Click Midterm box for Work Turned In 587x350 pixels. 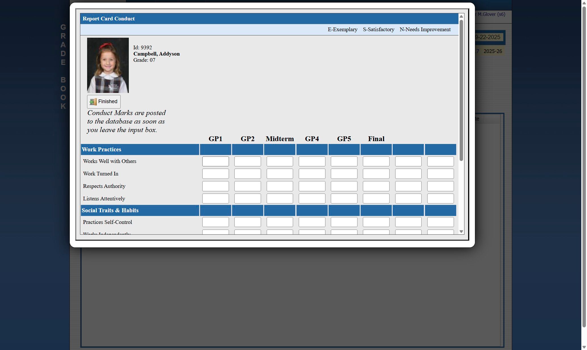tap(279, 174)
